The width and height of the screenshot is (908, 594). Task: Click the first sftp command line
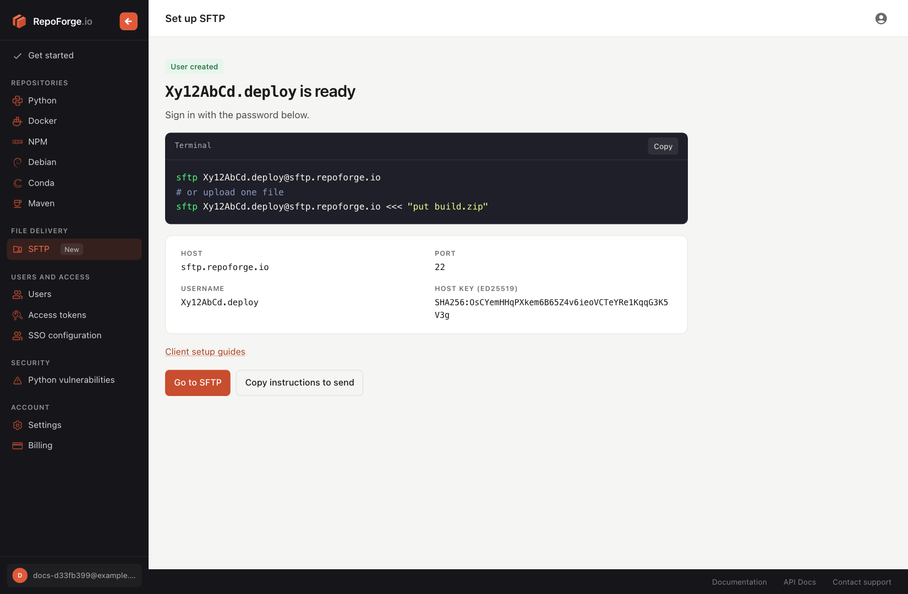[278, 178]
